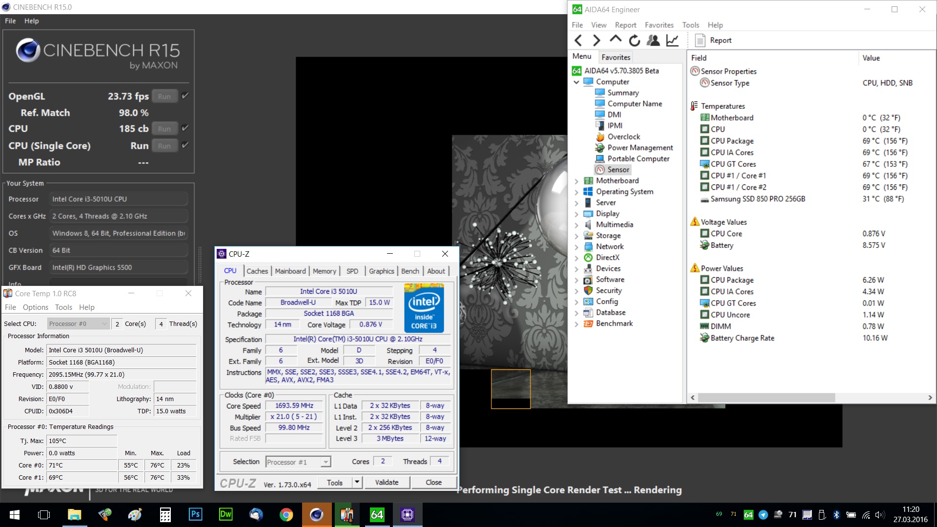Click Cinebench Info input field
Viewport: 937px width, 527px height.
click(119, 282)
